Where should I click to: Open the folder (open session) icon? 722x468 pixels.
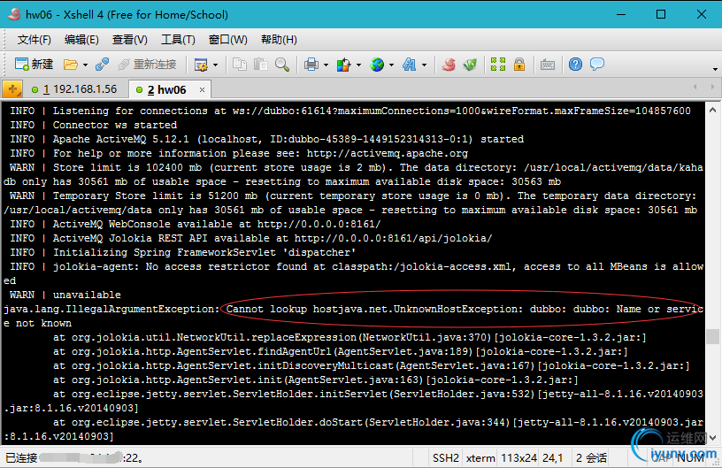pos(71,65)
